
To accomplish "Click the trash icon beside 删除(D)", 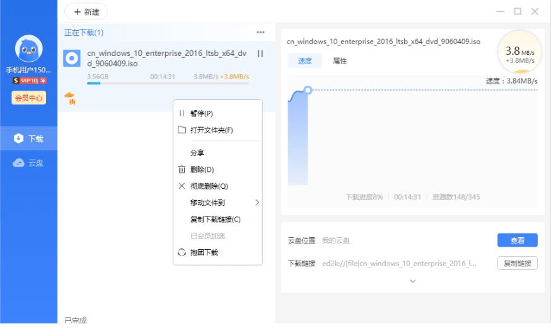I will pos(182,169).
